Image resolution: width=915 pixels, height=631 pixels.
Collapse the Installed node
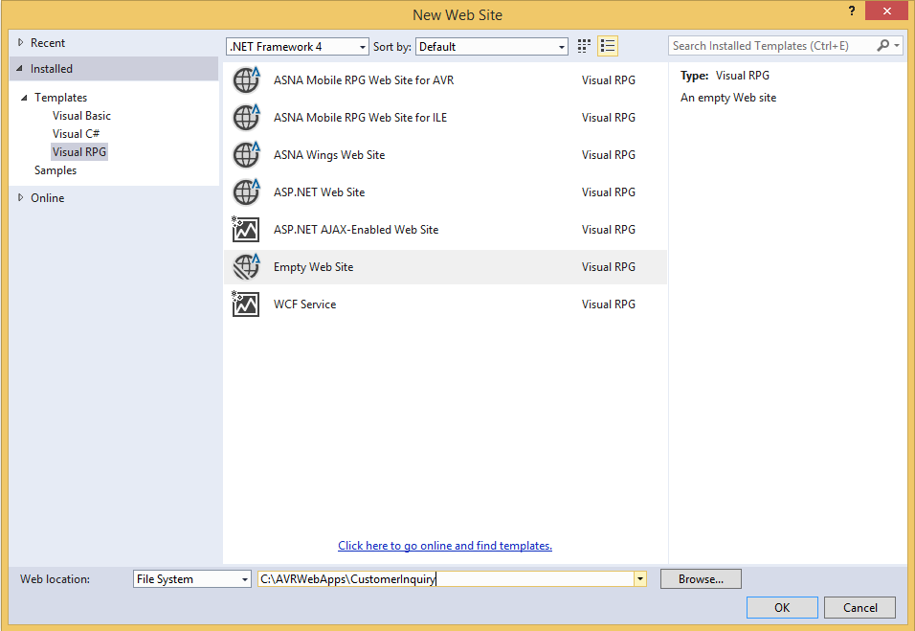19,69
